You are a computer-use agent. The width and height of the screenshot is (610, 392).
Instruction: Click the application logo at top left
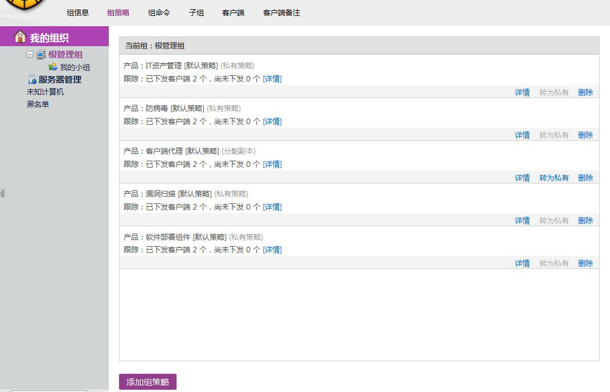point(22,6)
